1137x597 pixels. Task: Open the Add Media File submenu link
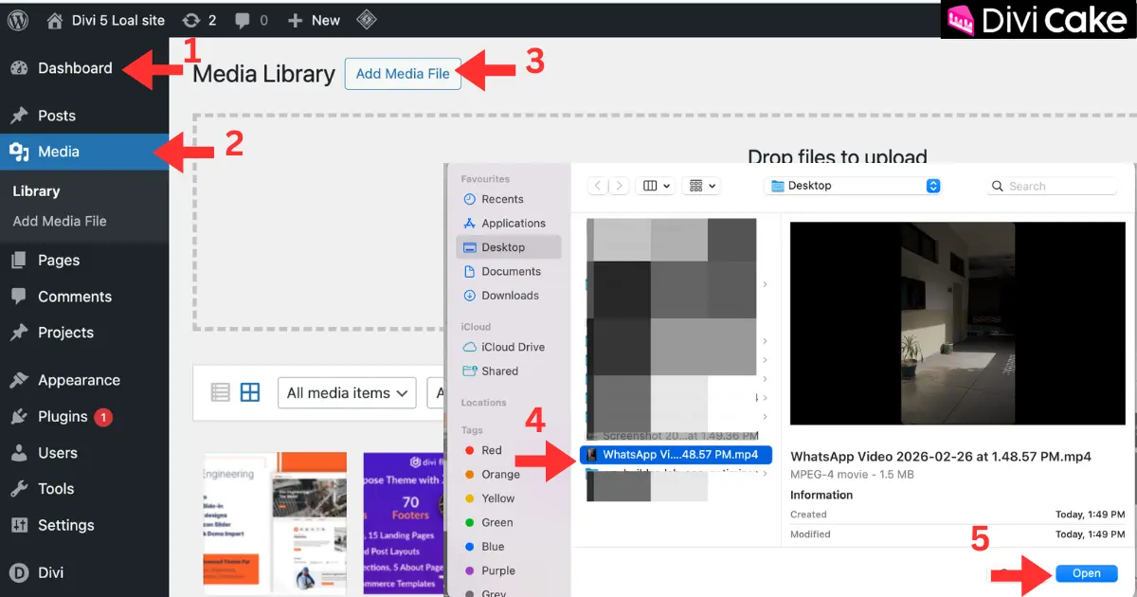coord(60,221)
